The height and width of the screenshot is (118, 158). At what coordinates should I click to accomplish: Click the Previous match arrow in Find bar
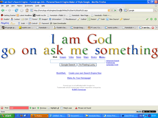coord(41,108)
